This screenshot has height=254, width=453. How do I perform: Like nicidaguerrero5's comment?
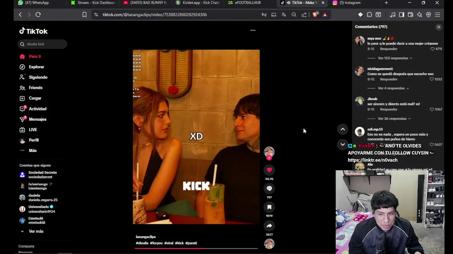point(431,79)
